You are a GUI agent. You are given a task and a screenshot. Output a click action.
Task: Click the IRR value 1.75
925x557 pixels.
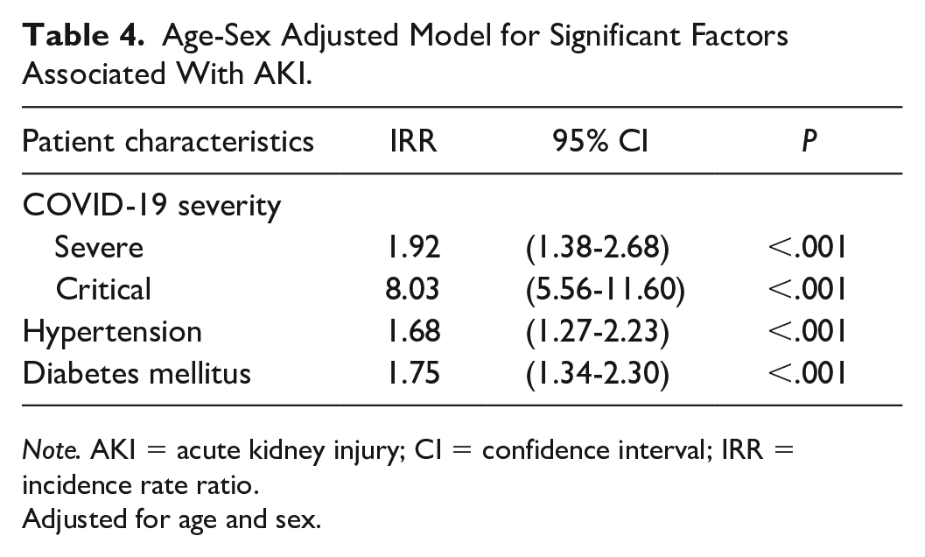pos(413,373)
